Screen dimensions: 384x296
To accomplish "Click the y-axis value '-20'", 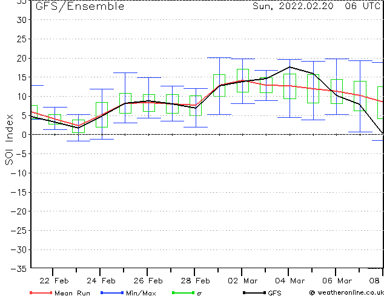I will point(19,211).
